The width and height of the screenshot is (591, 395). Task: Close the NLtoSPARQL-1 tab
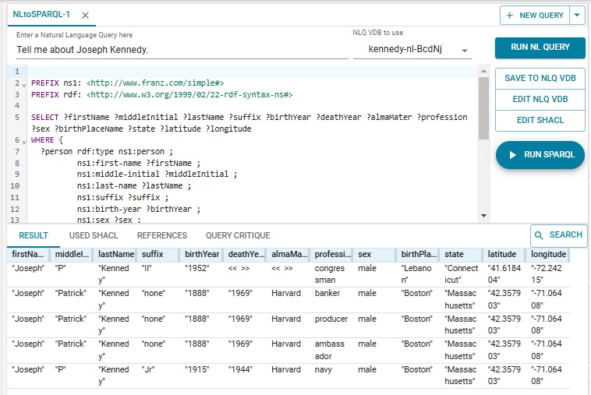pyautogui.click(x=85, y=15)
